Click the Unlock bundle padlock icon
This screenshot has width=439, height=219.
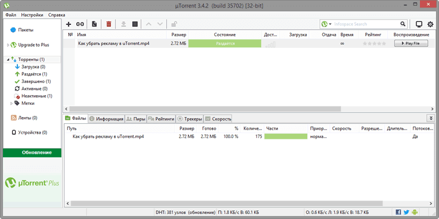click(x=174, y=24)
